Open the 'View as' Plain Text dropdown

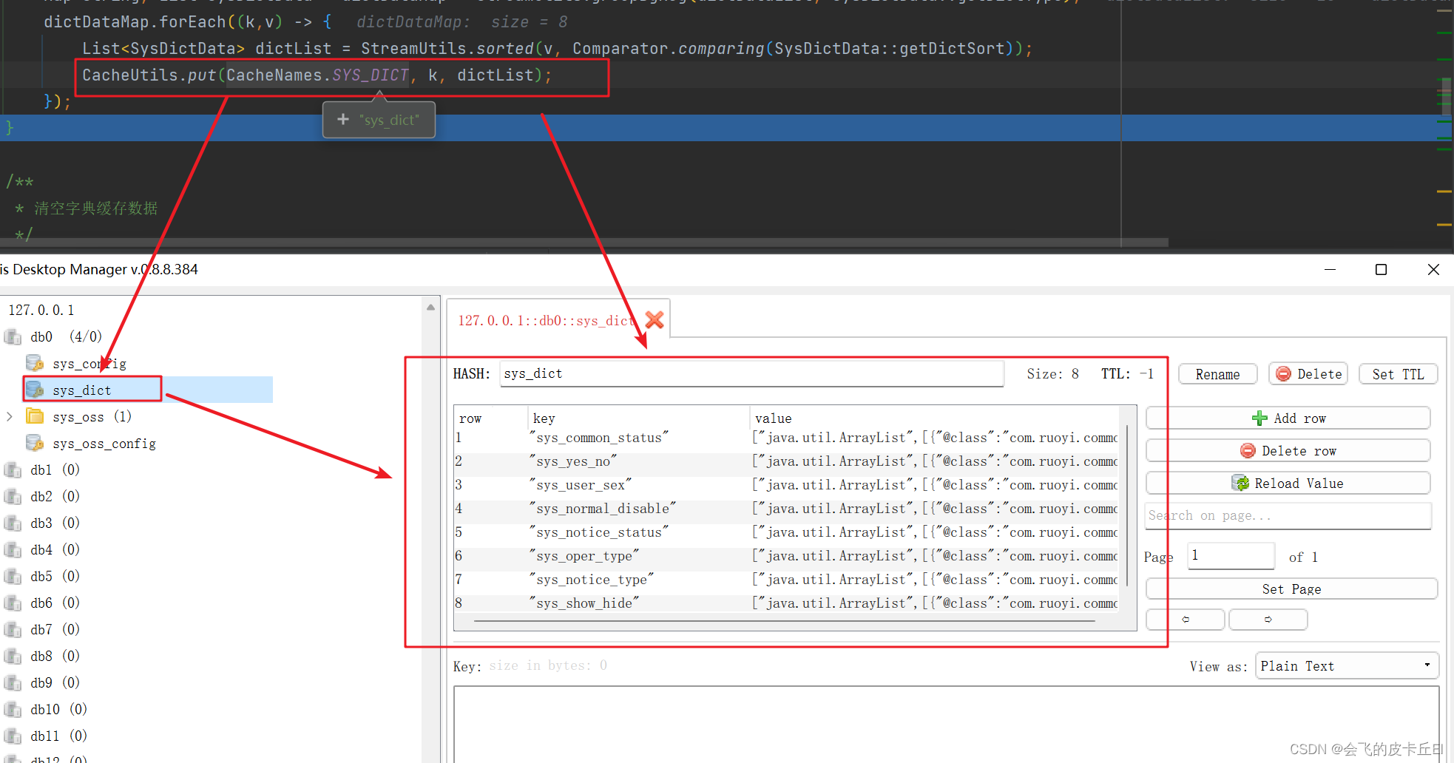[x=1428, y=665]
